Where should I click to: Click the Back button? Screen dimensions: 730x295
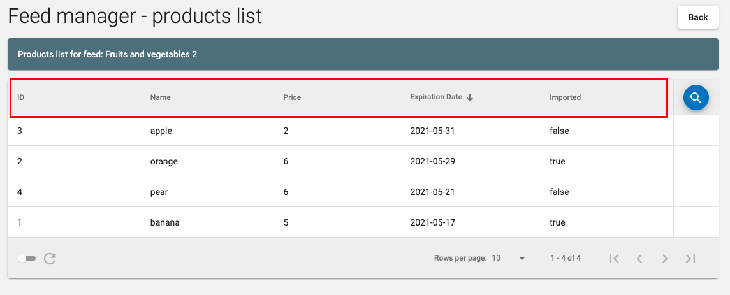tap(698, 17)
